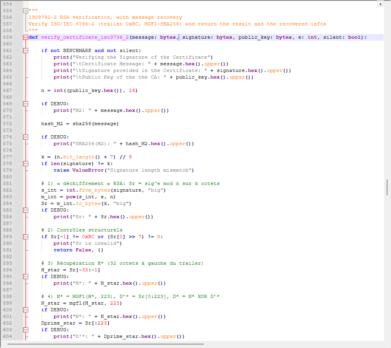Click the comment '# 2) Contrôles structurels'
The width and height of the screenshot is (391, 348).
(x=82, y=230)
